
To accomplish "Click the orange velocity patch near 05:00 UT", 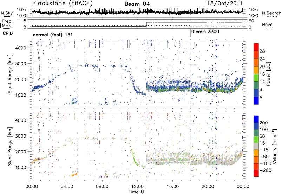I will tap(74, 175).
